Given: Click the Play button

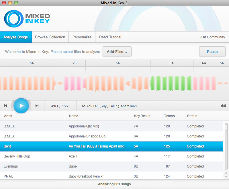Looking at the screenshot, I should click(21, 106).
